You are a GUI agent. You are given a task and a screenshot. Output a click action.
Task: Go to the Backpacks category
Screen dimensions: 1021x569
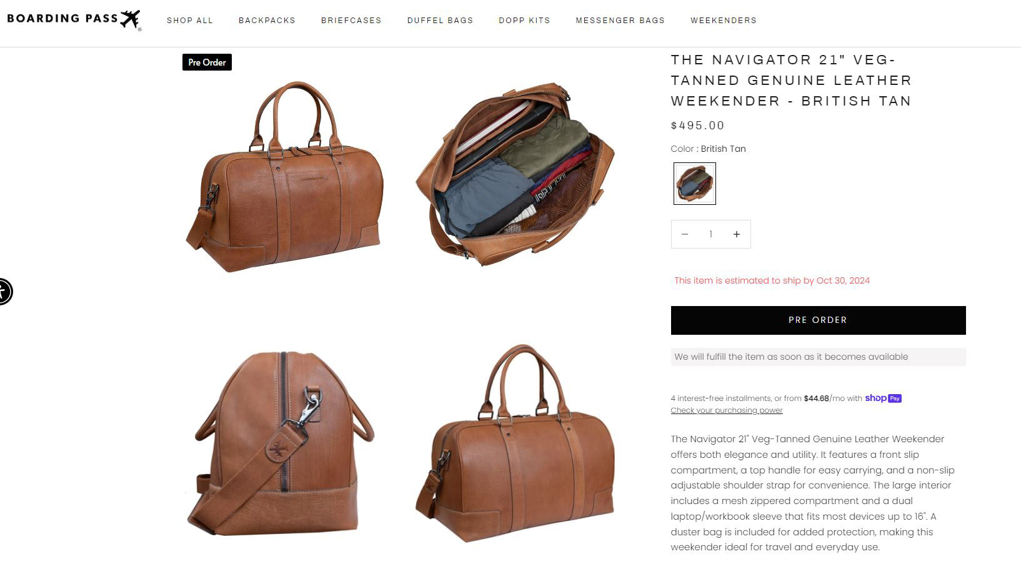tap(267, 21)
